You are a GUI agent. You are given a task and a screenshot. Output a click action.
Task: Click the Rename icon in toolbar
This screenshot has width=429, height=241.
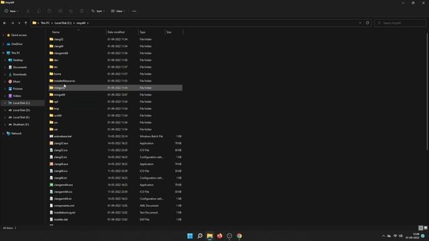pos(60,11)
